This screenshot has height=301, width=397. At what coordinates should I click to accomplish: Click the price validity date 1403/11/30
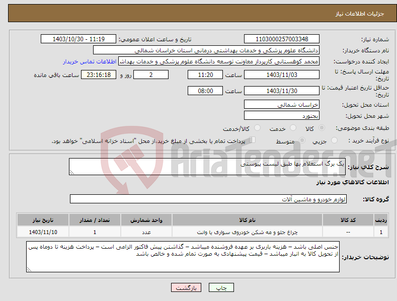(282, 91)
